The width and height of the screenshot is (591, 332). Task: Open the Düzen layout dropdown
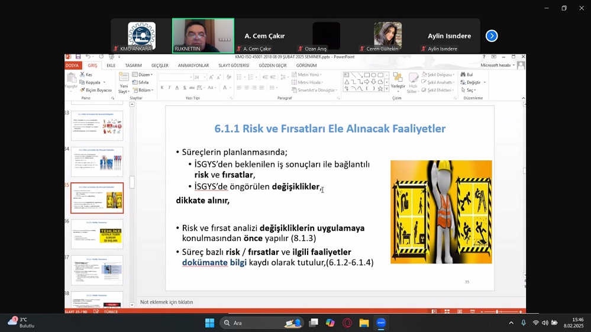pos(143,75)
